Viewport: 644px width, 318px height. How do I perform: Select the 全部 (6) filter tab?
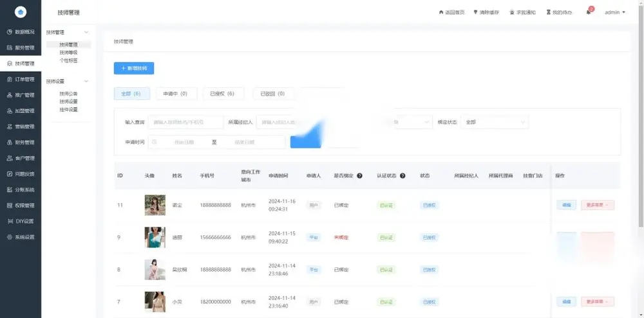(x=132, y=93)
